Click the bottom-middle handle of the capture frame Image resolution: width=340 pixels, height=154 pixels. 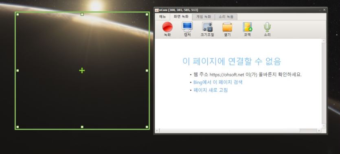click(x=82, y=127)
